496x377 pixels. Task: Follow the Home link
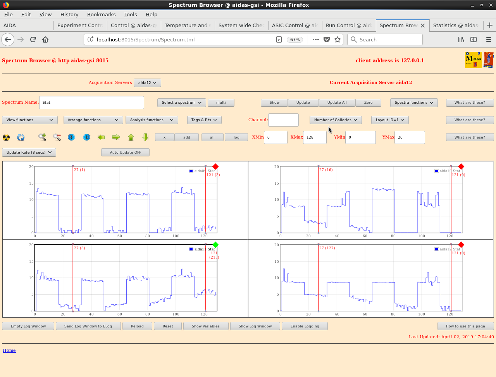pyautogui.click(x=9, y=350)
